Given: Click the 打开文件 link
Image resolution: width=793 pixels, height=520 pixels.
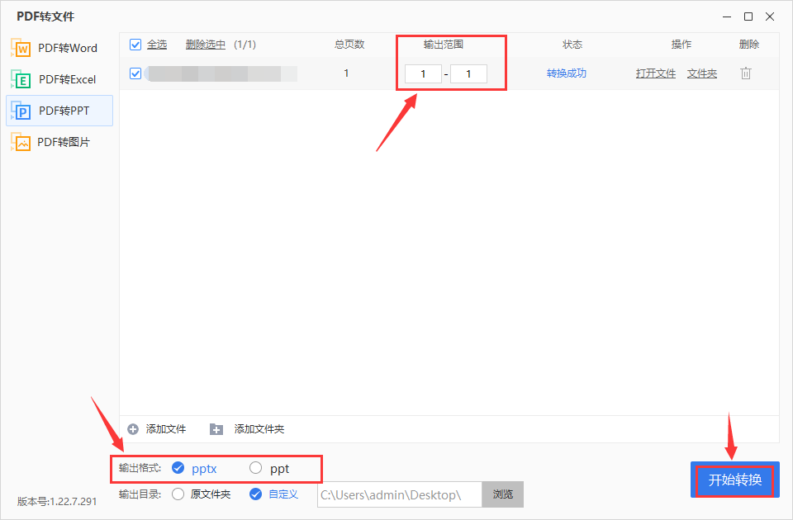Looking at the screenshot, I should 655,73.
